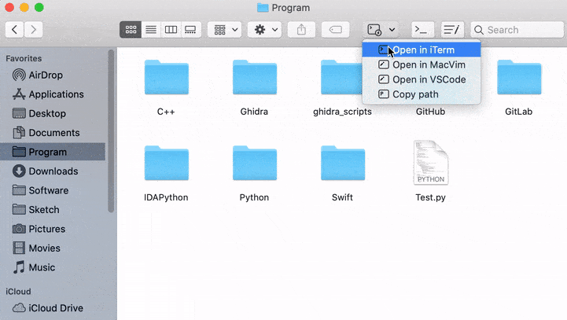Open the gear action menu
567x320 pixels.
265,30
